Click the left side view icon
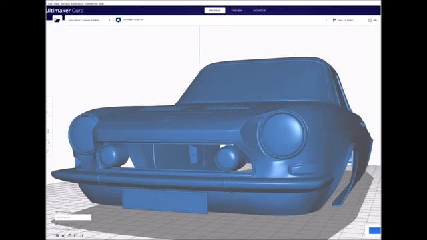The image size is (427, 240). tap(75, 235)
